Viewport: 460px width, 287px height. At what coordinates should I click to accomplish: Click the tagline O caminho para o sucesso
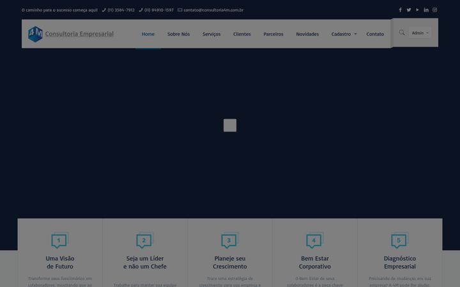(59, 10)
